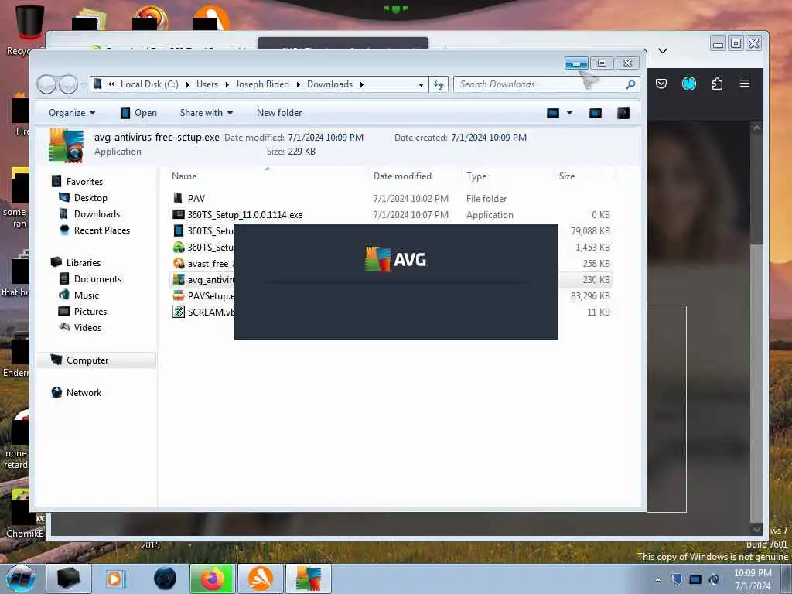The height and width of the screenshot is (594, 792).
Task: Select Users in the address breadcrumb
Action: 207,84
